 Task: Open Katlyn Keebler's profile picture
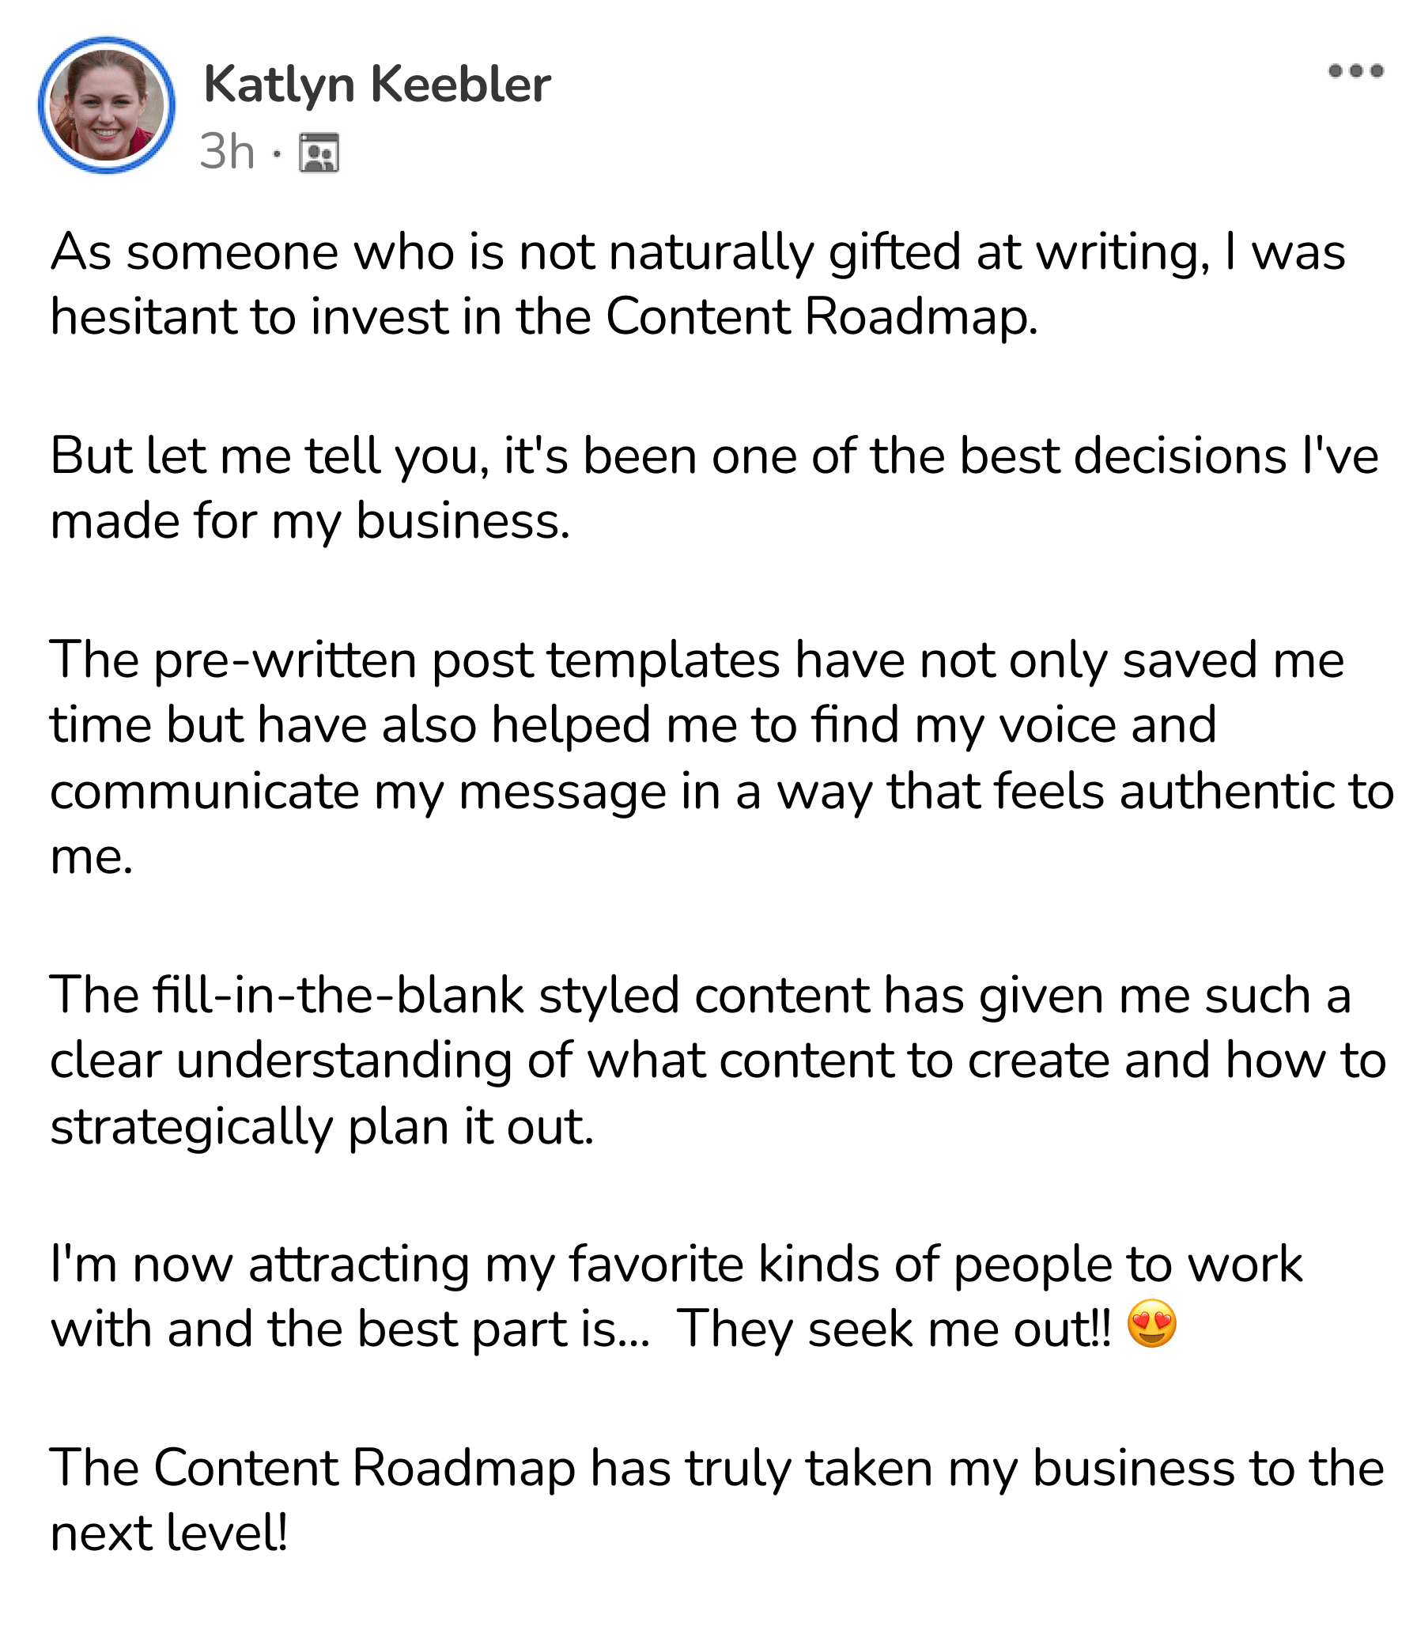pos(107,105)
